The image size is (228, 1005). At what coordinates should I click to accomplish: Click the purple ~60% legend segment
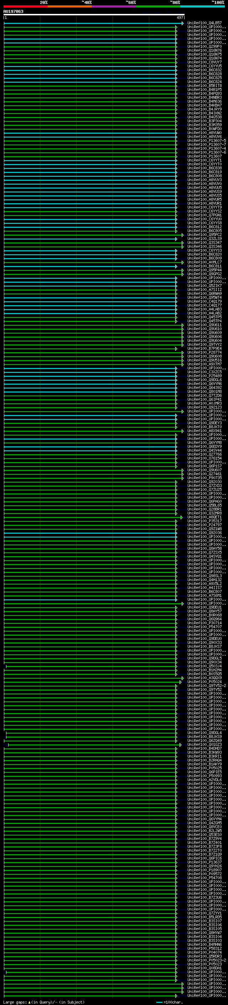click(x=114, y=6)
